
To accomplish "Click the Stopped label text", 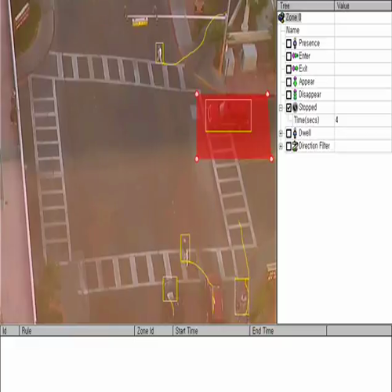I will coord(308,107).
